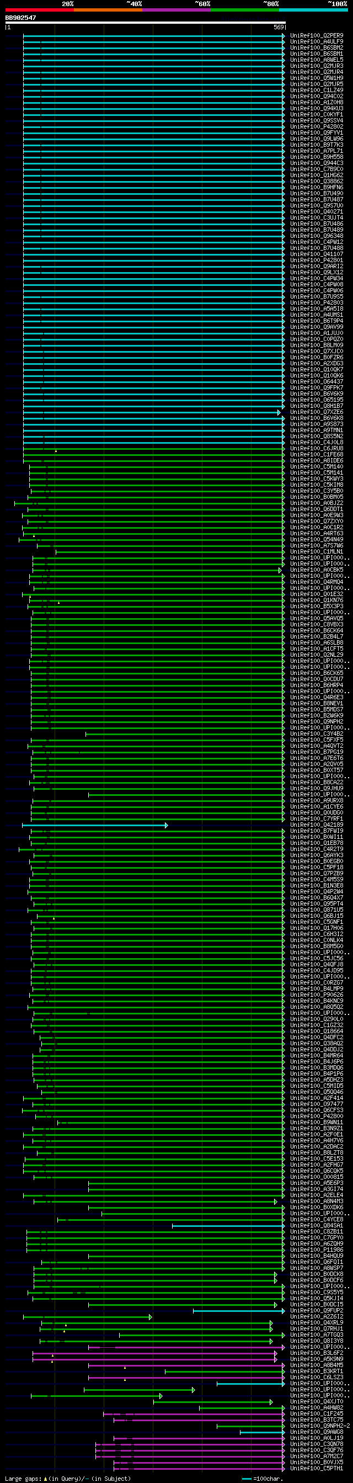Open hit UniRef100_P42803
353x1483 pixels.
pos(317,303)
